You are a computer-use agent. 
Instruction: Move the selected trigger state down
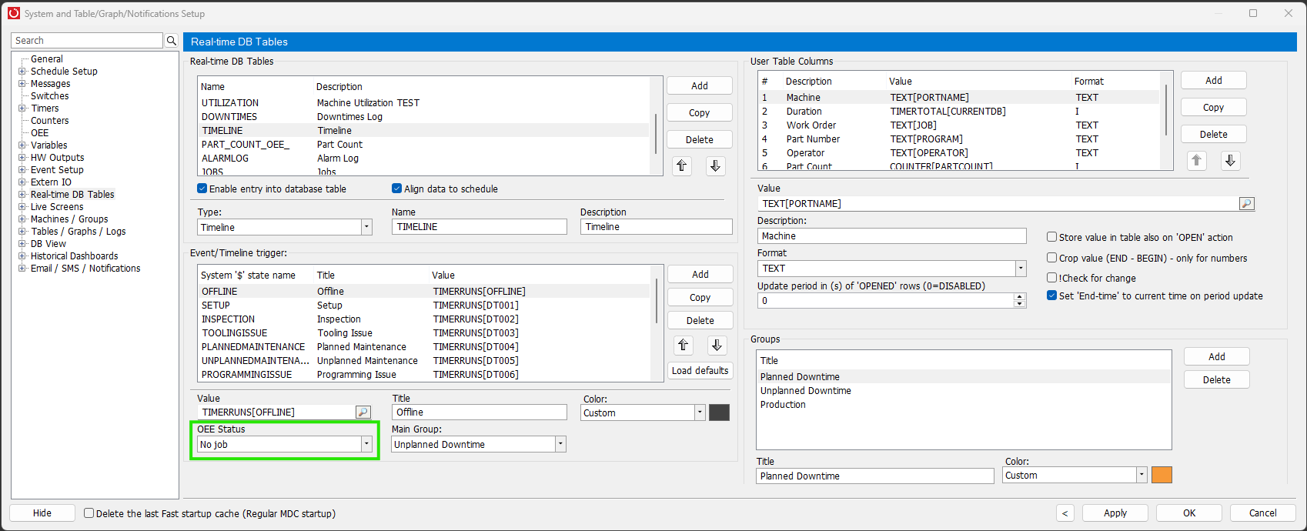point(717,346)
